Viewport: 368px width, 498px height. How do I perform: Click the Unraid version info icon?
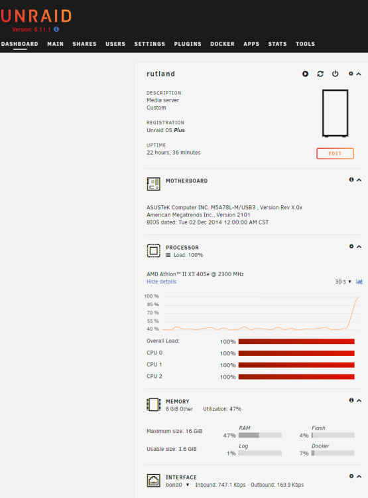(56, 29)
